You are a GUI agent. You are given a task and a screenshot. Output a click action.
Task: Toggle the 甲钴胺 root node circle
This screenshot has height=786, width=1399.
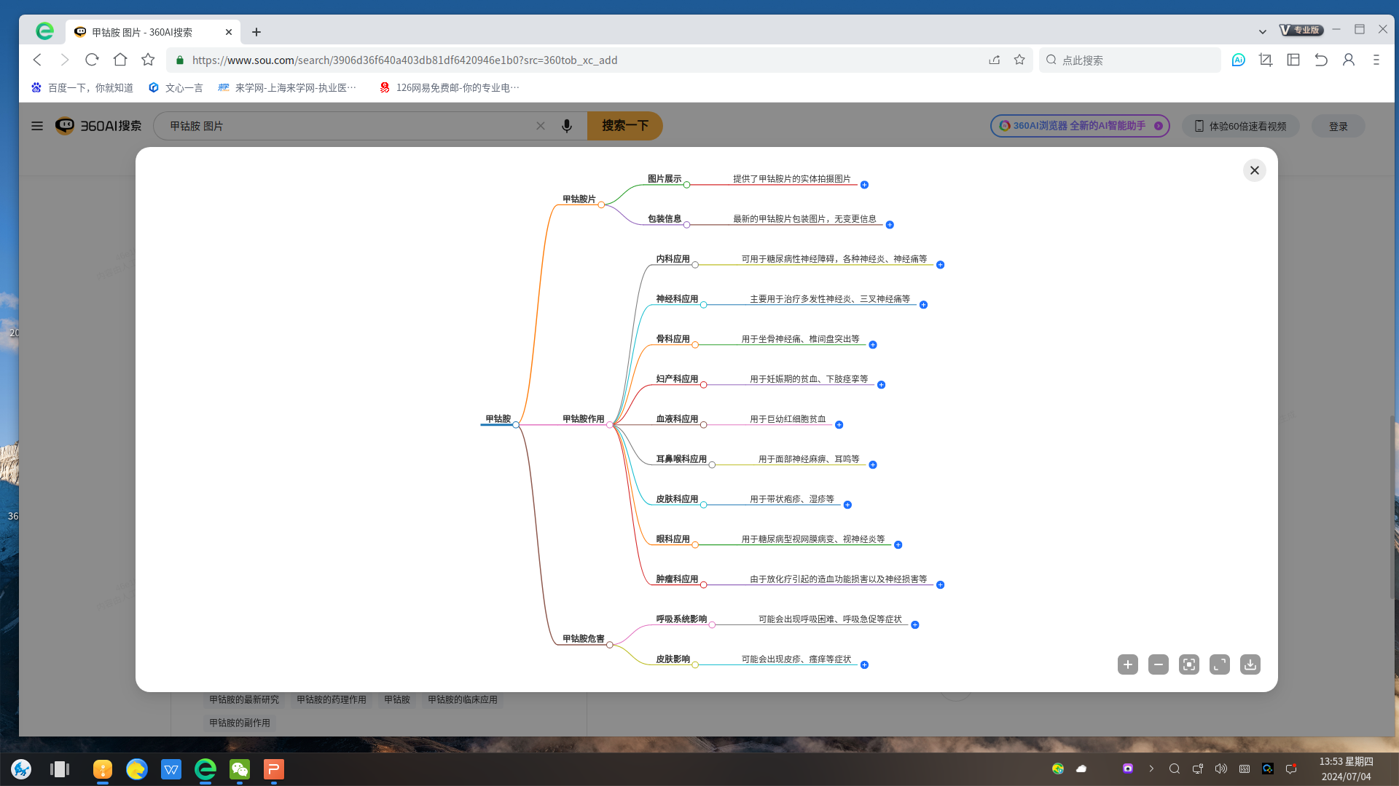point(516,425)
